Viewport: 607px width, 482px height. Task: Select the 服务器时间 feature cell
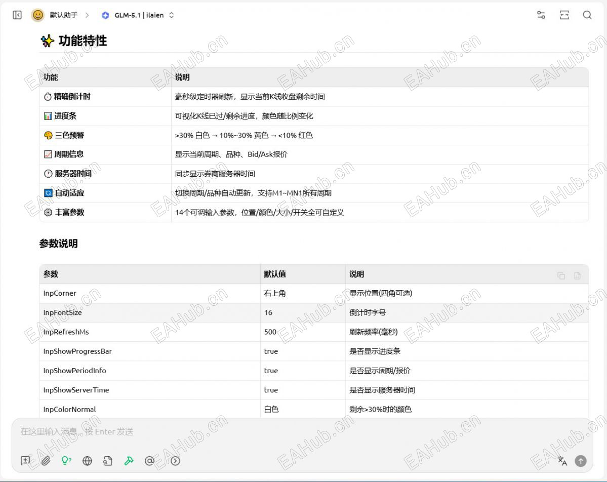click(105, 174)
